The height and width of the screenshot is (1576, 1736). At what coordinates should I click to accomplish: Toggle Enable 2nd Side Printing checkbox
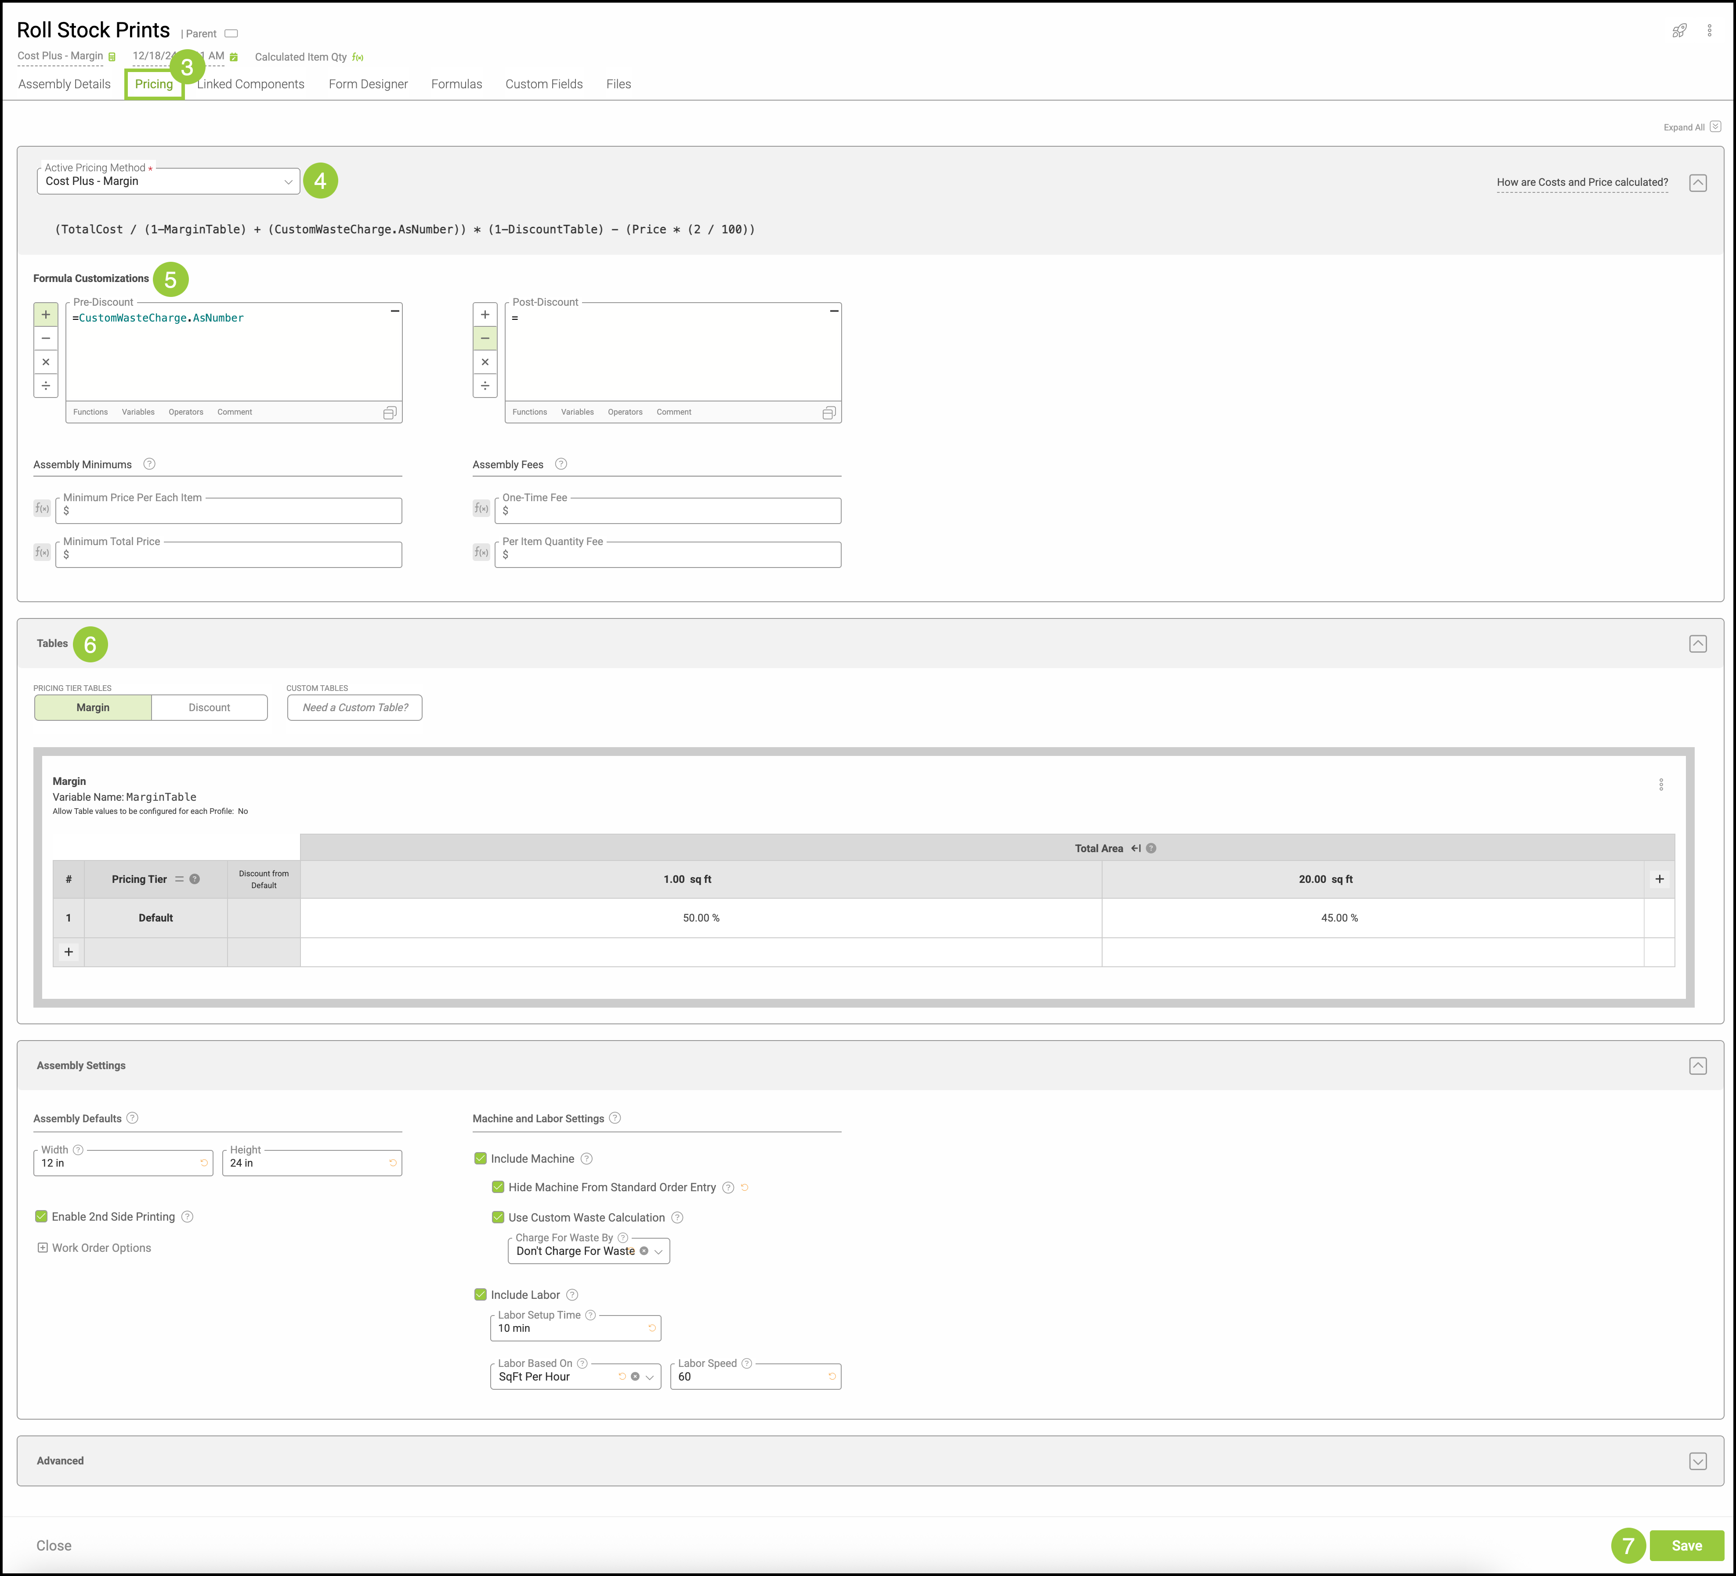point(41,1216)
